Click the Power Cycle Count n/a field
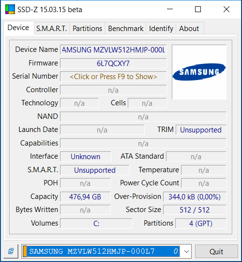This screenshot has height=262, width=242. click(x=204, y=183)
